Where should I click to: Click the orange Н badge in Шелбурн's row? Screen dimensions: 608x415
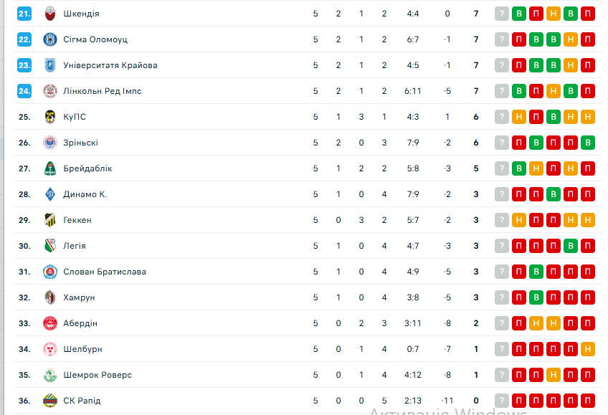point(588,349)
